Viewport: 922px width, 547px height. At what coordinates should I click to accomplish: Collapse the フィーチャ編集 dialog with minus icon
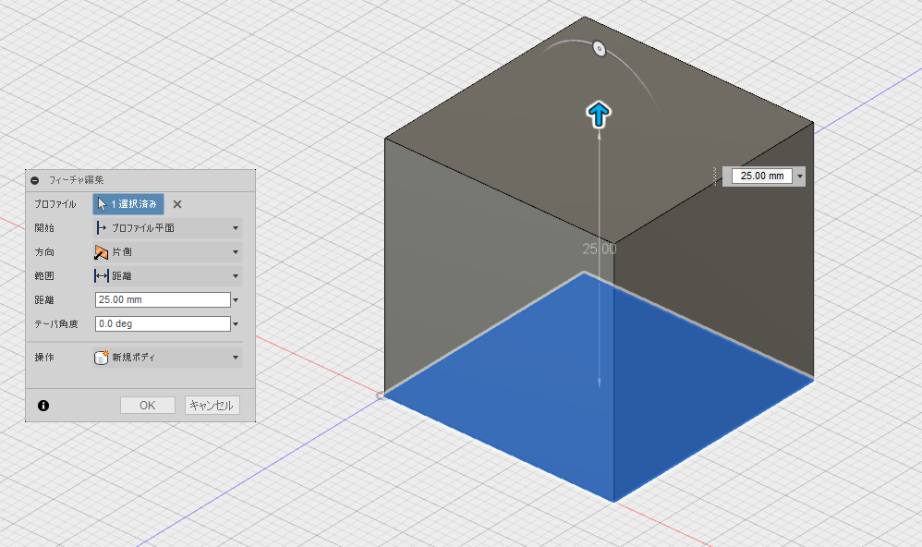coord(35,180)
